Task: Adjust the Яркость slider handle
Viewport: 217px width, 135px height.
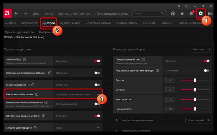Action: click(x=195, y=80)
